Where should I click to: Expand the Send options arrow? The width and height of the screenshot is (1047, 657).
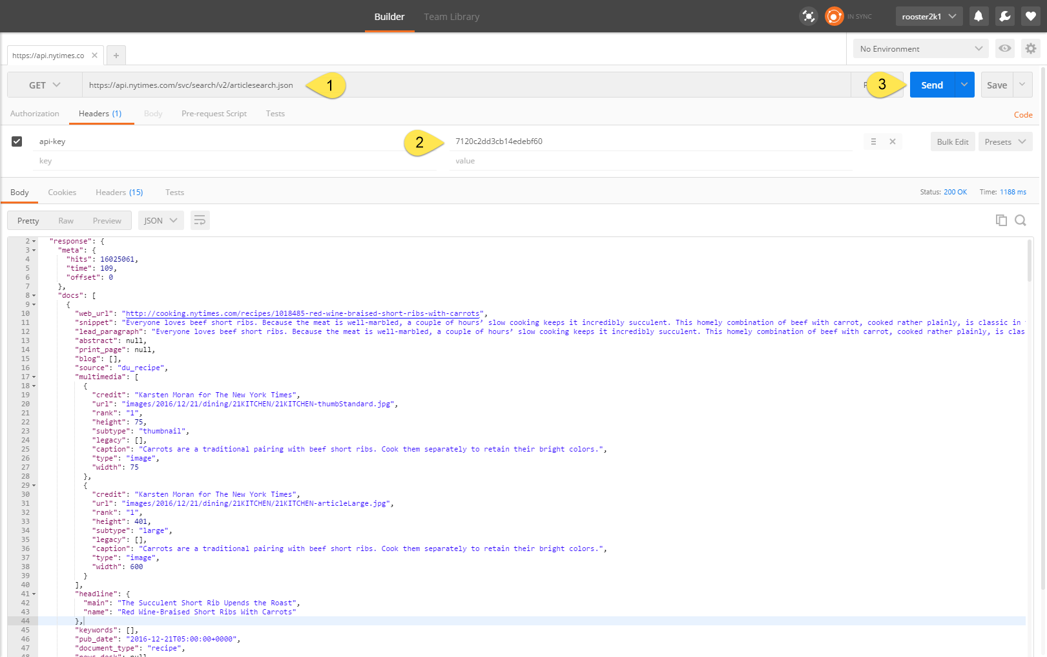964,85
